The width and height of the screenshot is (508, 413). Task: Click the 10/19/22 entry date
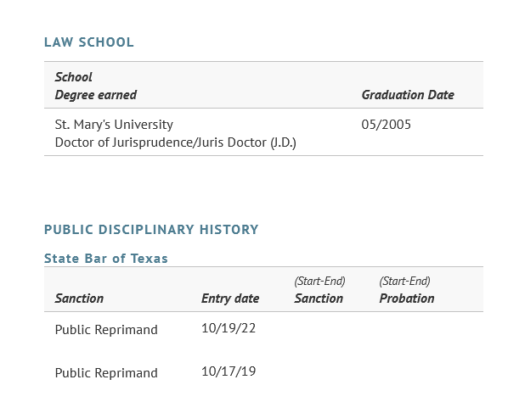[229, 328]
